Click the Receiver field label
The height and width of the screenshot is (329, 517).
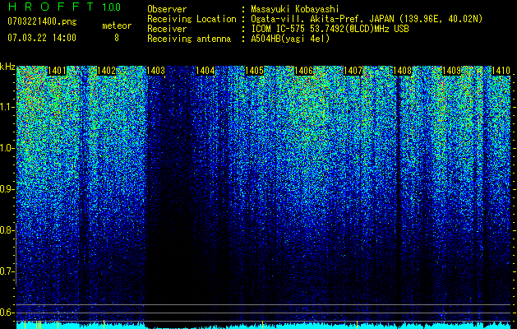[x=167, y=29]
